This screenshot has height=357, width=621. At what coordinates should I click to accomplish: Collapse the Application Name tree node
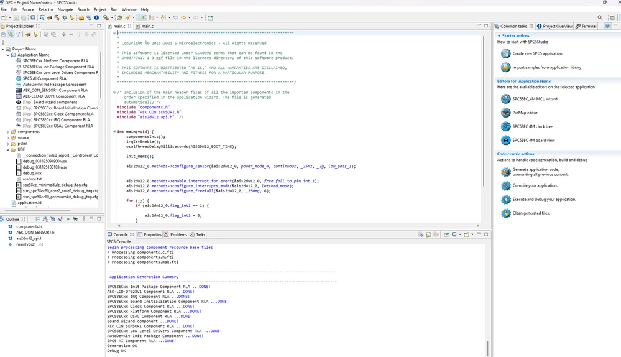coord(8,55)
